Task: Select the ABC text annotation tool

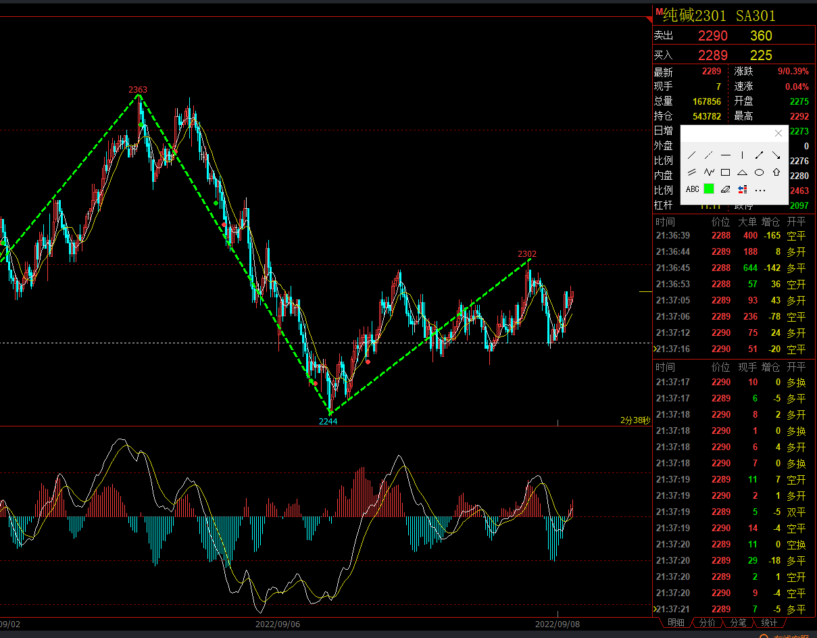Action: point(692,189)
